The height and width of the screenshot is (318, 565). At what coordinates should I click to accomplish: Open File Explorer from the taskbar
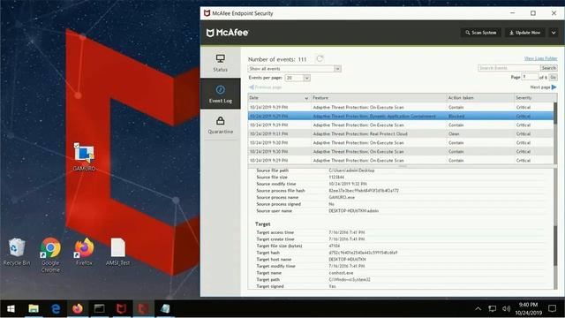coord(34,308)
